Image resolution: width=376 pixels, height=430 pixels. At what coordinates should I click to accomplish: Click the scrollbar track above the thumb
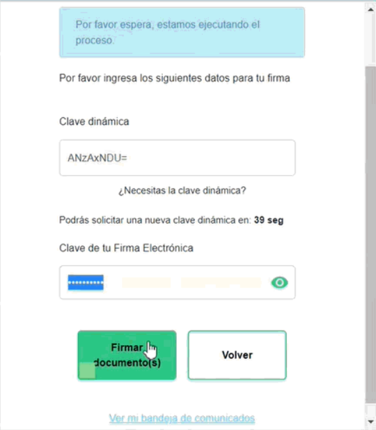[x=370, y=40]
